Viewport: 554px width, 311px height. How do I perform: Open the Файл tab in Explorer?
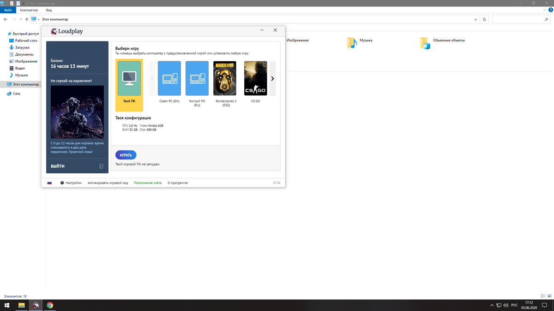8,10
